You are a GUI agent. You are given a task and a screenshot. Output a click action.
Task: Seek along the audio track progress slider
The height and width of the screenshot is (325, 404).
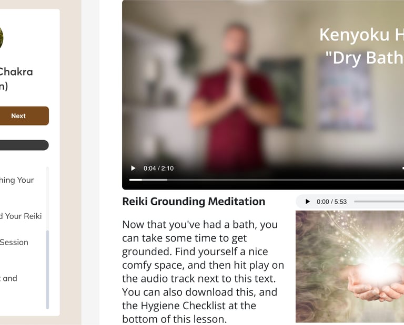tap(379, 202)
